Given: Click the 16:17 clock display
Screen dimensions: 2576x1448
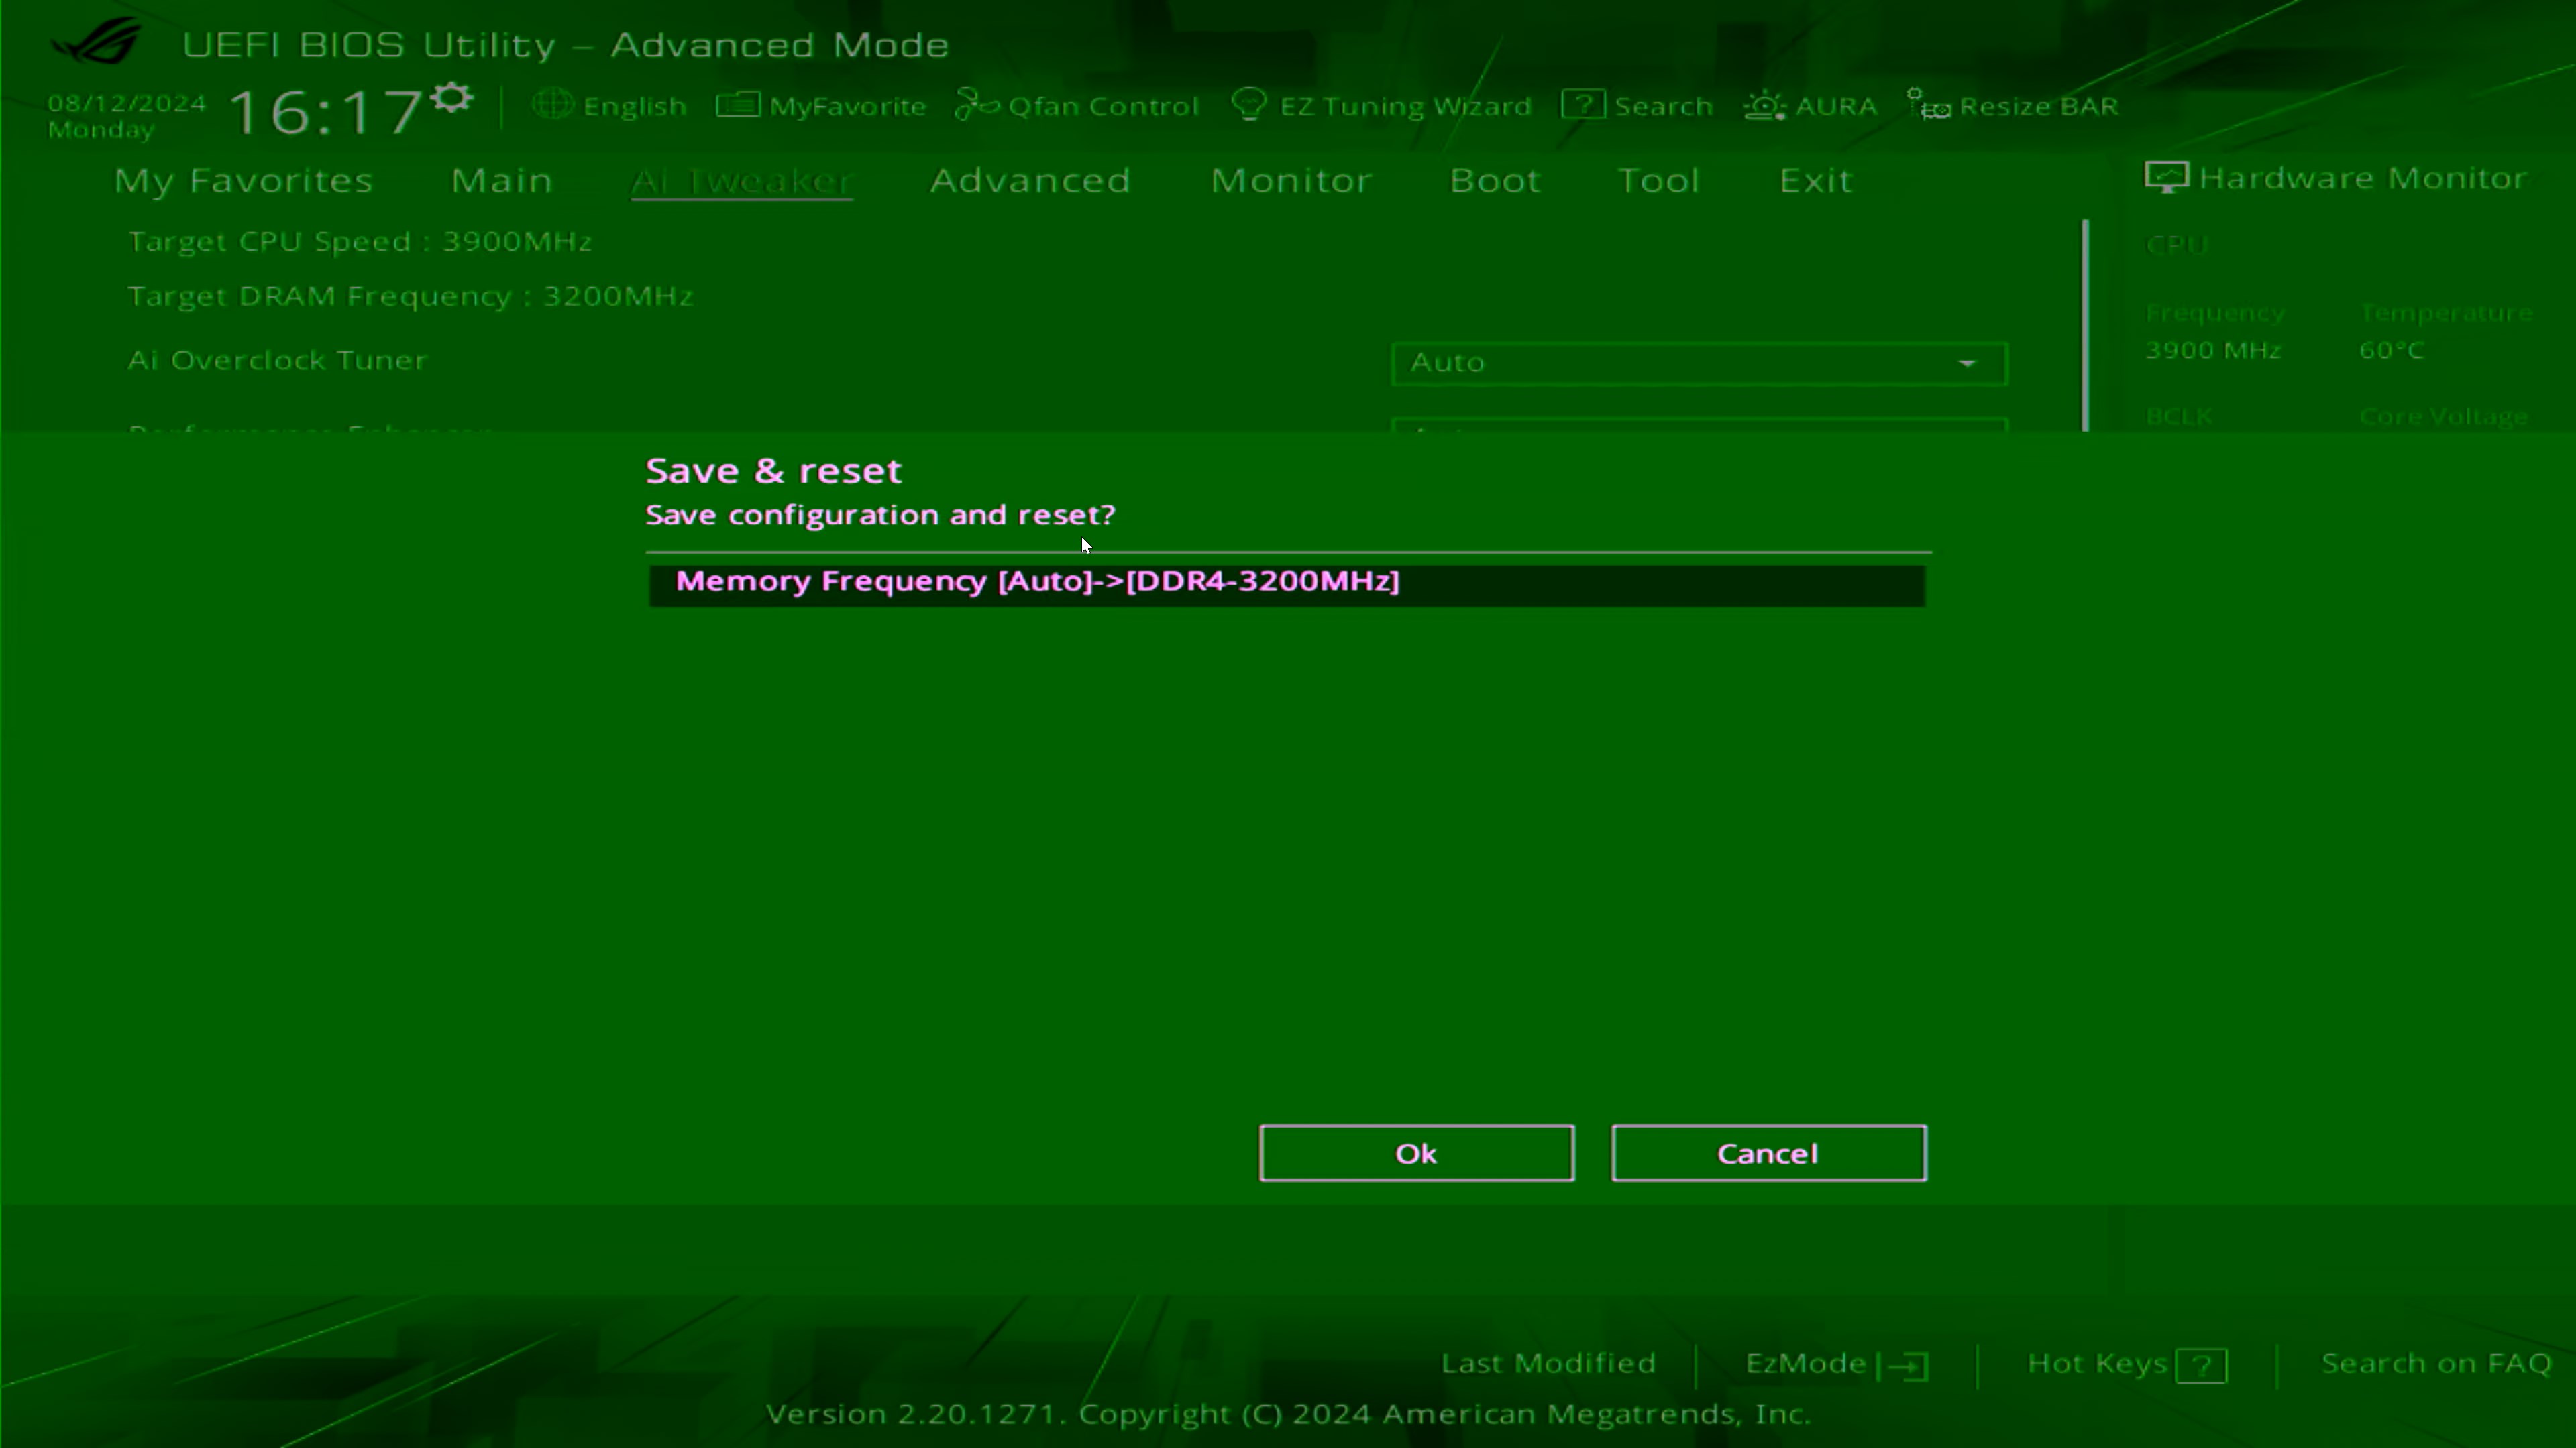Looking at the screenshot, I should [325, 111].
